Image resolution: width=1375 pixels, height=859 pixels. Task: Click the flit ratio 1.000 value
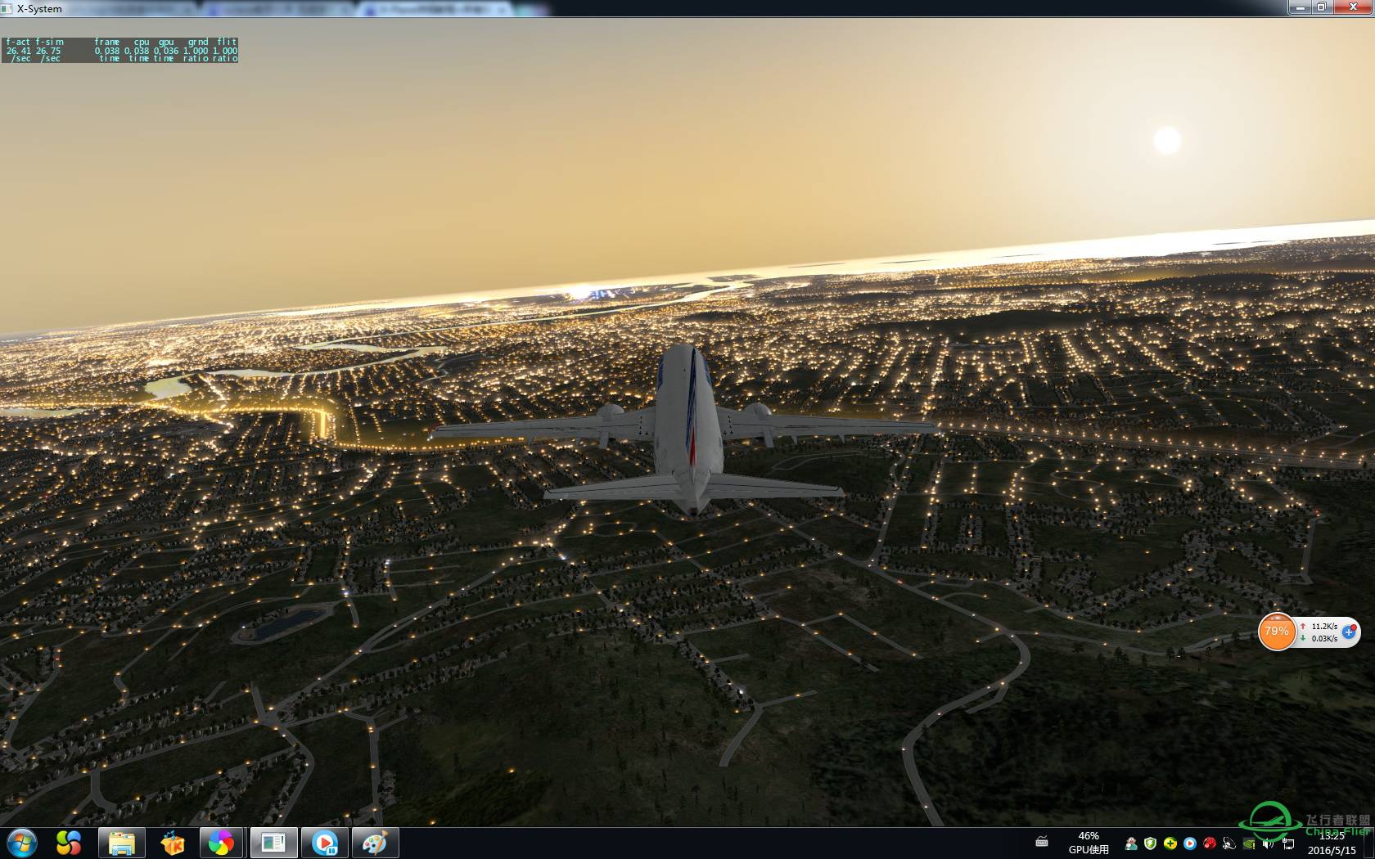click(225, 51)
